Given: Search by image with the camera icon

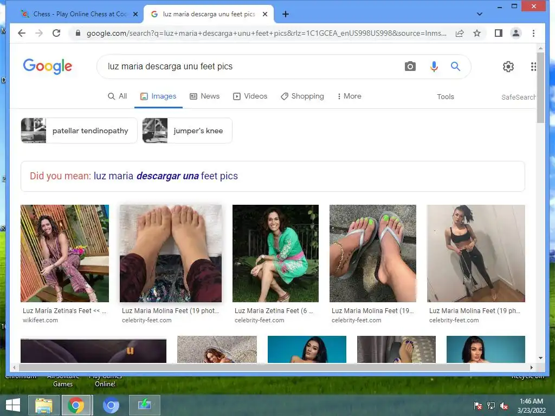Looking at the screenshot, I should coord(410,67).
